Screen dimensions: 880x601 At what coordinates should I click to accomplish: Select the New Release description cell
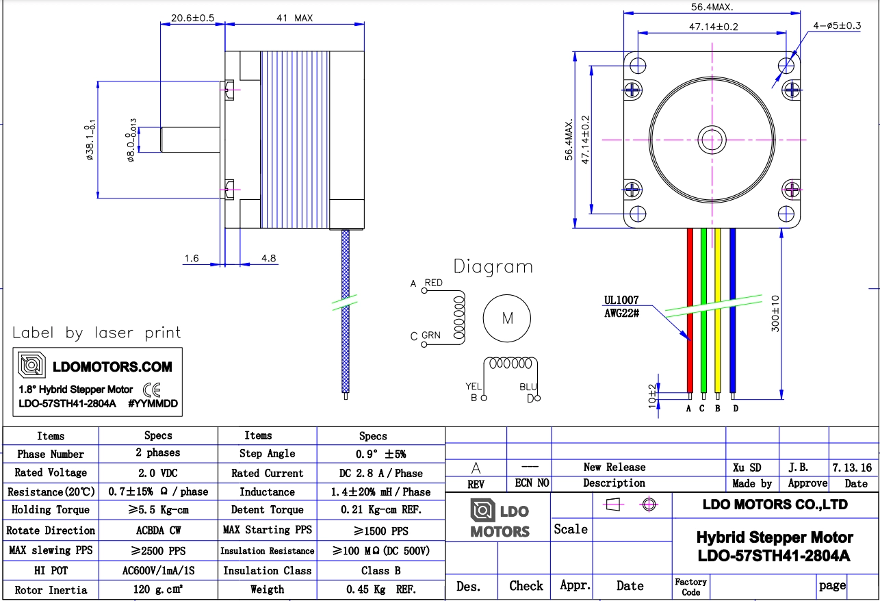tap(614, 467)
